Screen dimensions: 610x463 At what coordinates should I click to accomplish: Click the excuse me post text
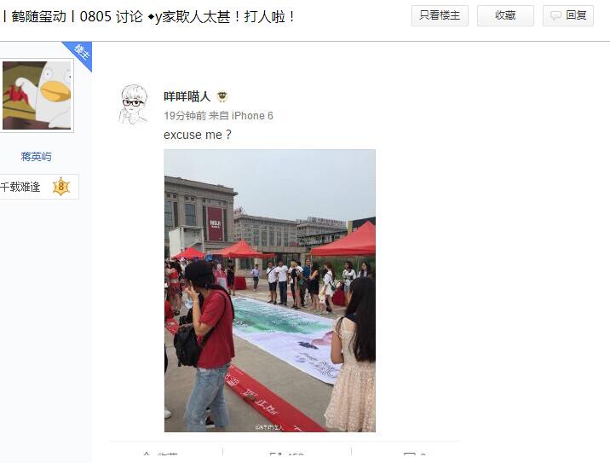(198, 135)
